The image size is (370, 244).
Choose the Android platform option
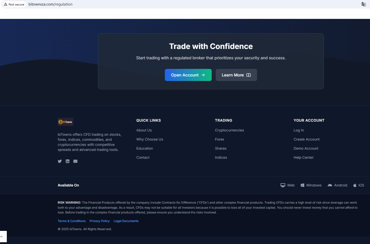(337, 185)
